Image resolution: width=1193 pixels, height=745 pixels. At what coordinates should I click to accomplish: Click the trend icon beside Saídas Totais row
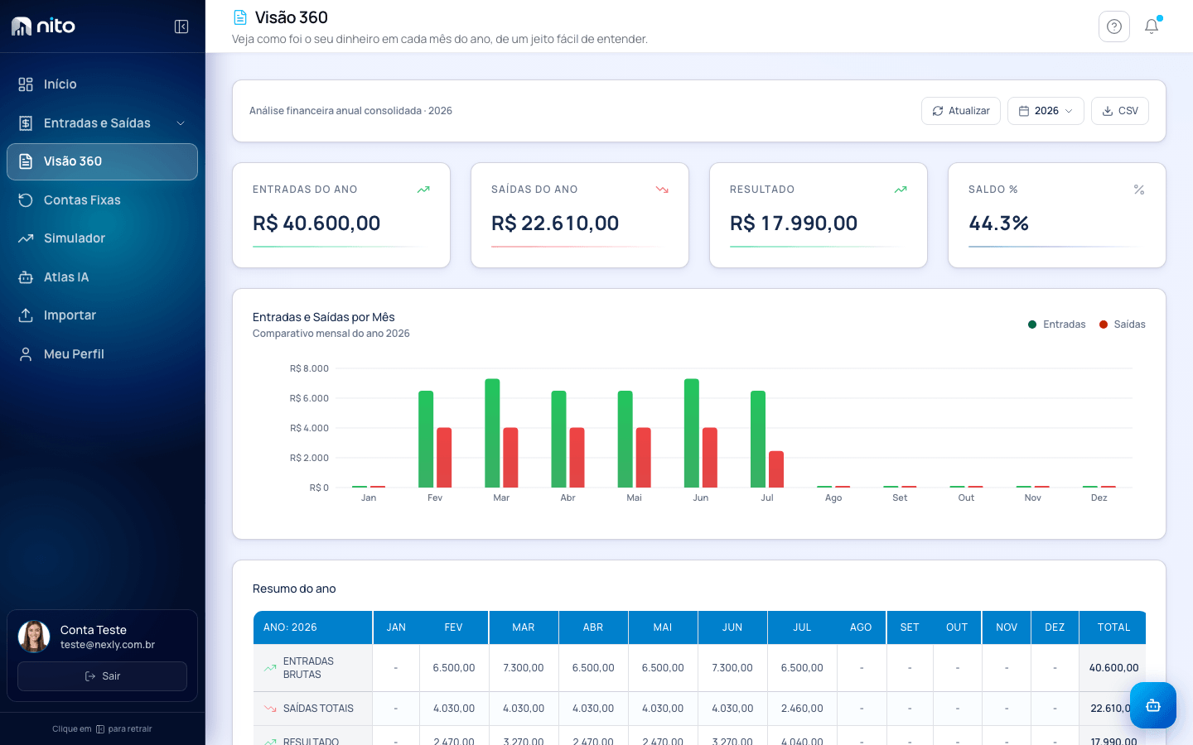(x=270, y=709)
